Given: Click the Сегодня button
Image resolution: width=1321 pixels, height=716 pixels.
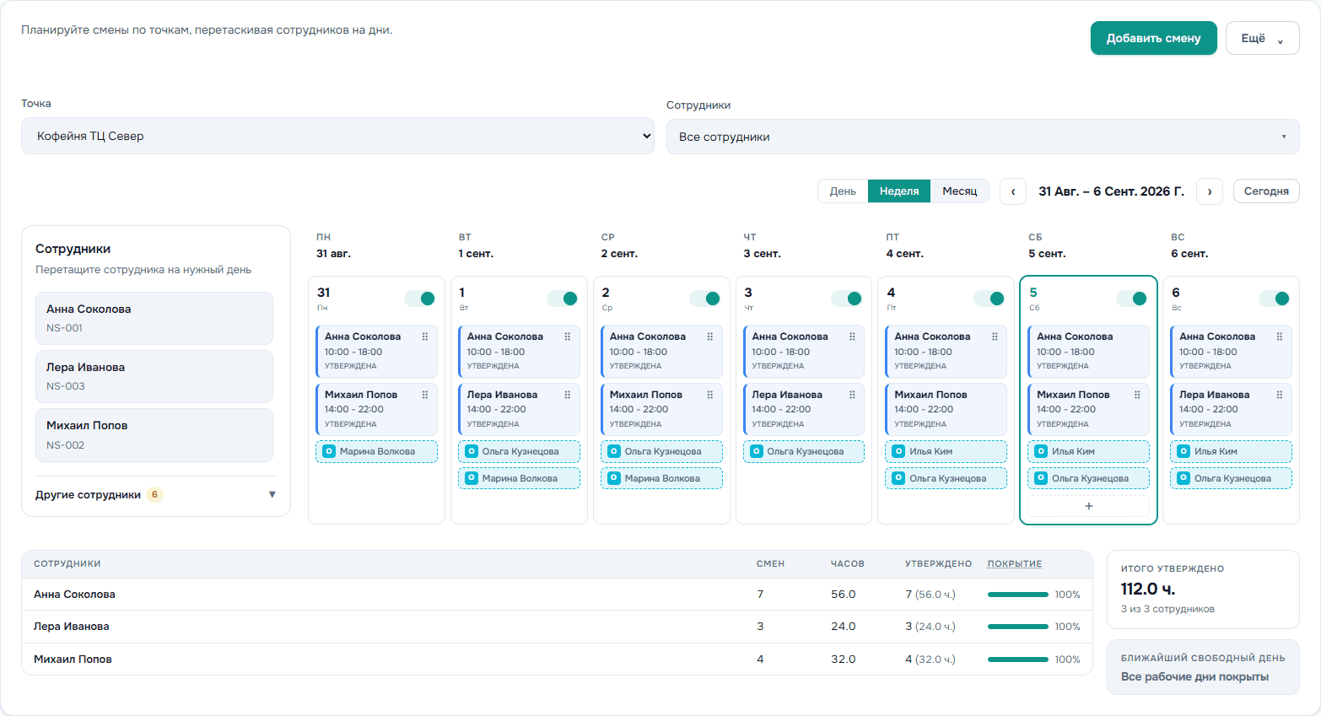Looking at the screenshot, I should coord(1266,191).
